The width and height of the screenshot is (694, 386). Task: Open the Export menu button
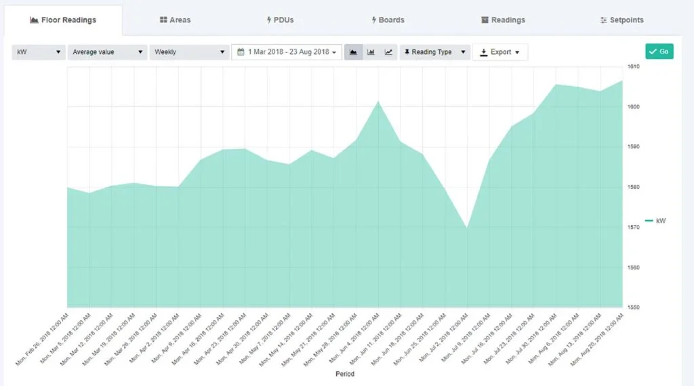click(x=499, y=52)
